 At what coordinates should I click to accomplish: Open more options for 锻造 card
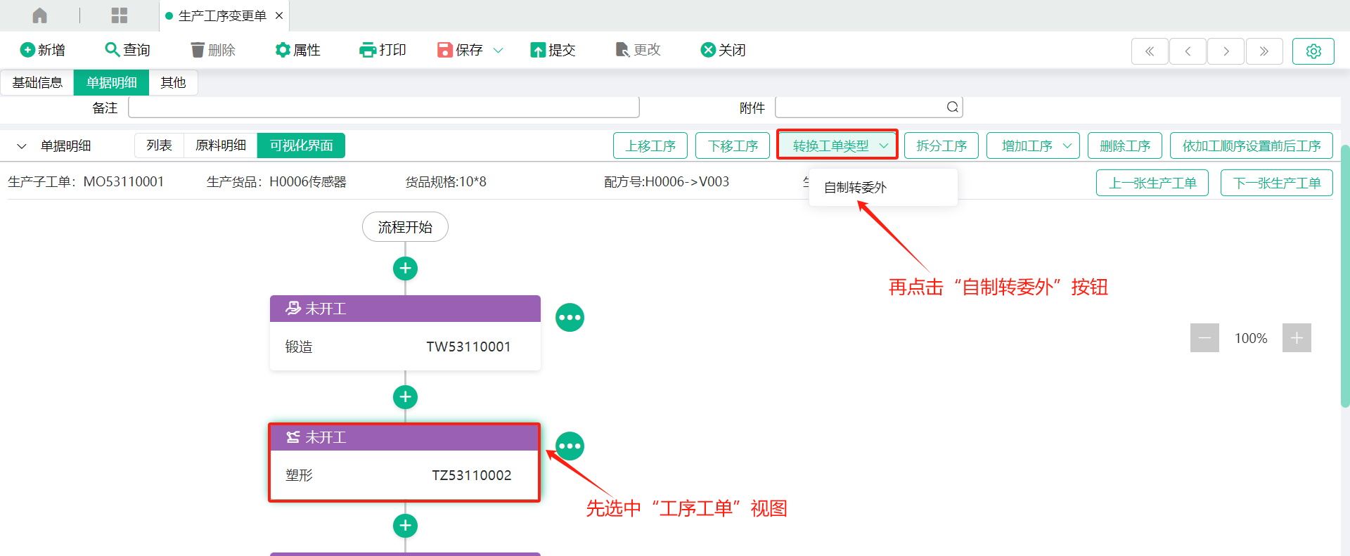coord(570,318)
